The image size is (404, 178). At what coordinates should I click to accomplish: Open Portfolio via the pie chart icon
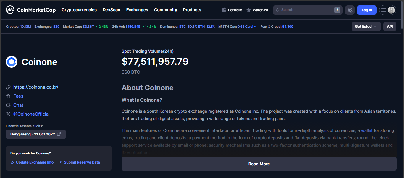click(224, 10)
